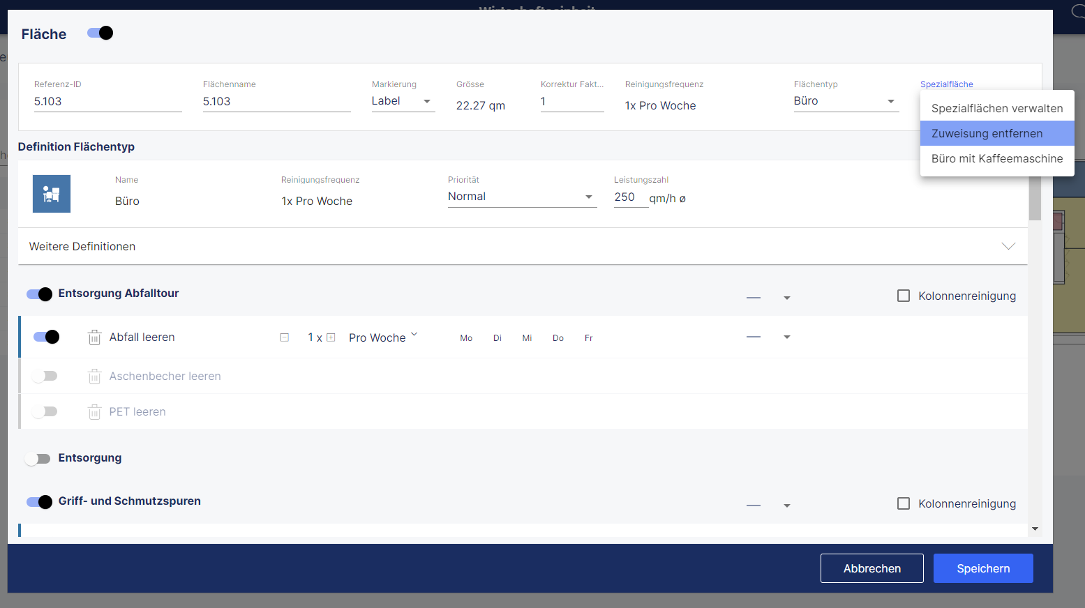Viewport: 1085px width, 608px height.
Task: Open the Priorität Normal dropdown
Action: coord(522,197)
